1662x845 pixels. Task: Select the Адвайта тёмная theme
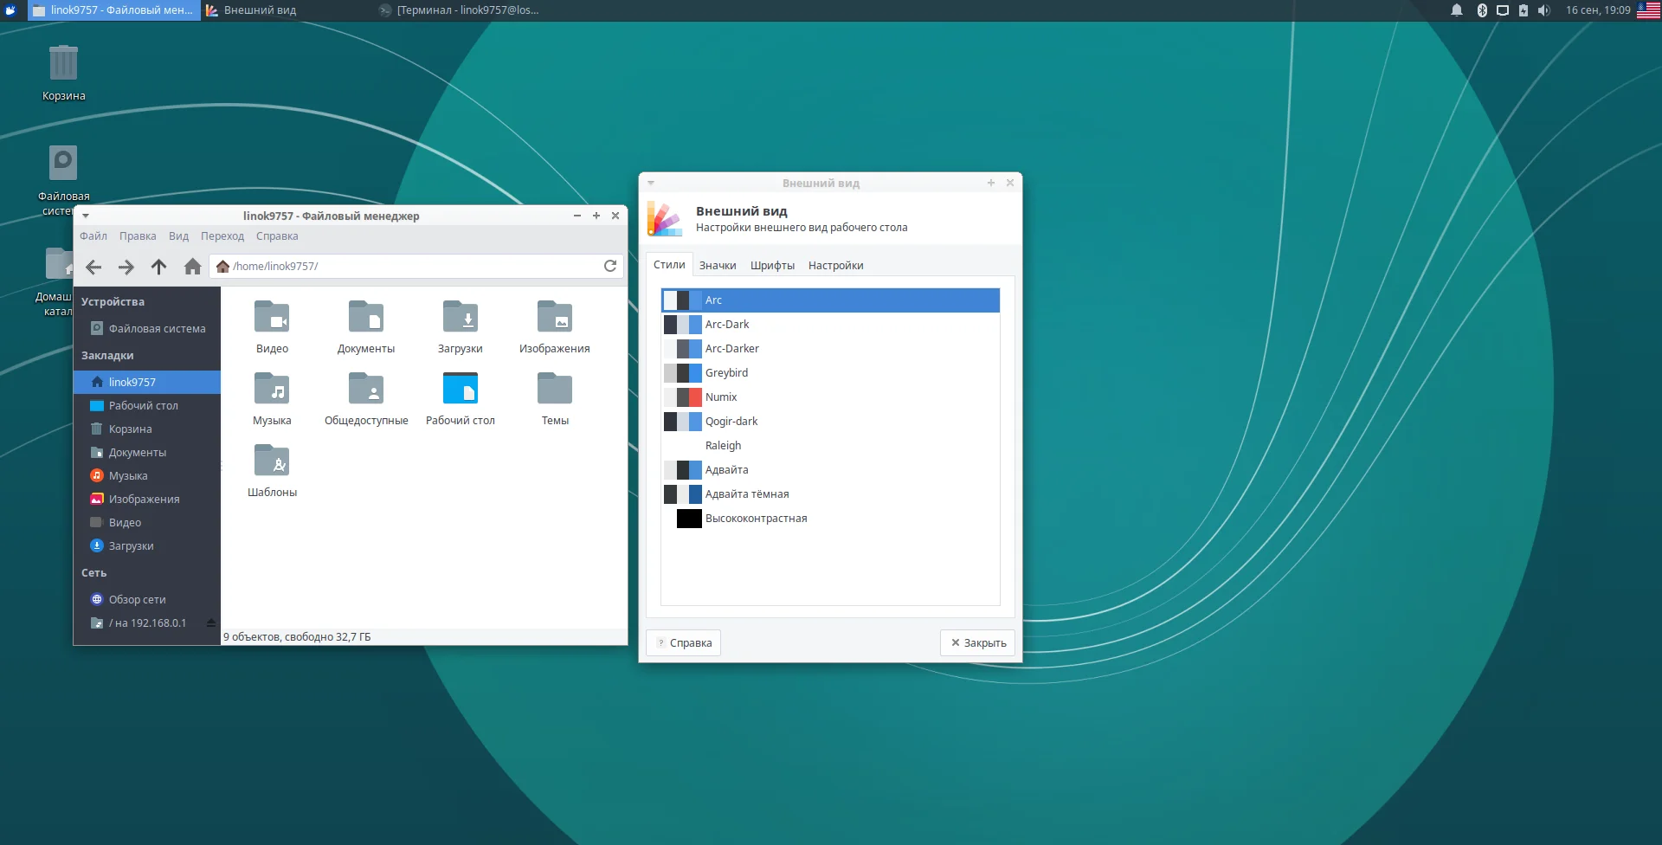click(830, 494)
